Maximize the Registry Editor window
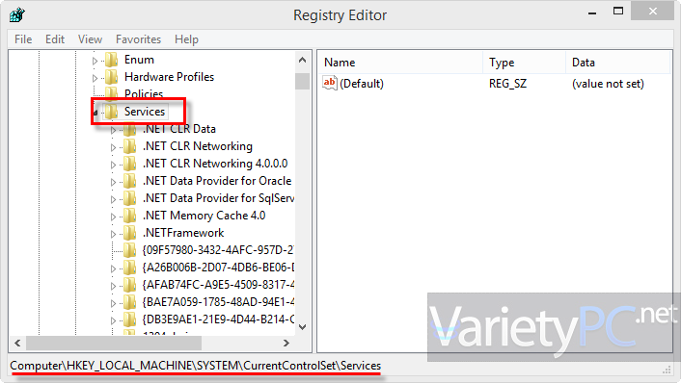This screenshot has height=383, width=681. click(618, 12)
